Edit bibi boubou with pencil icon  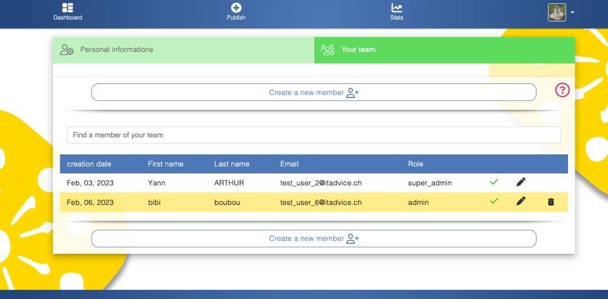coord(521,201)
